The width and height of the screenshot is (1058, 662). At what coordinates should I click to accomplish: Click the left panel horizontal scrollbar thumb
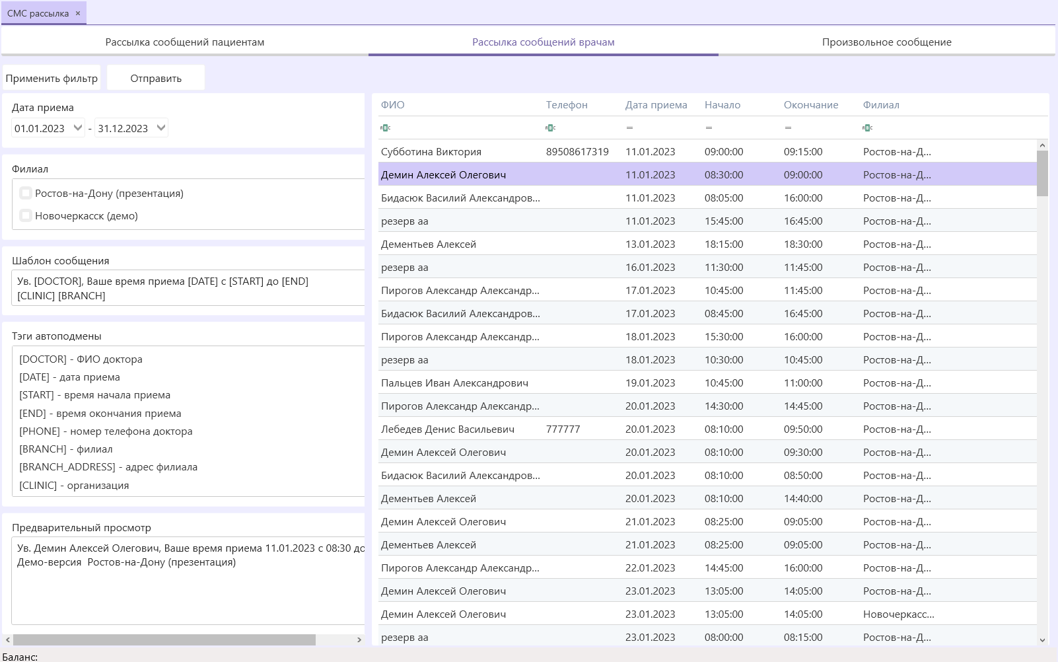pos(164,640)
